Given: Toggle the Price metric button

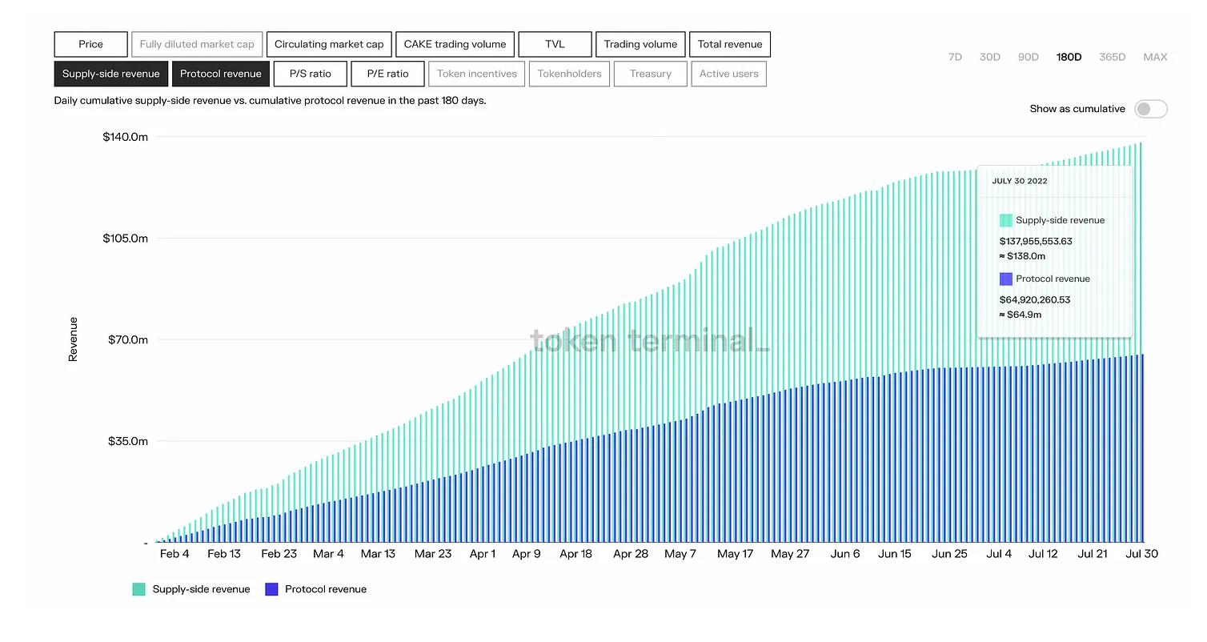Looking at the screenshot, I should (x=90, y=44).
